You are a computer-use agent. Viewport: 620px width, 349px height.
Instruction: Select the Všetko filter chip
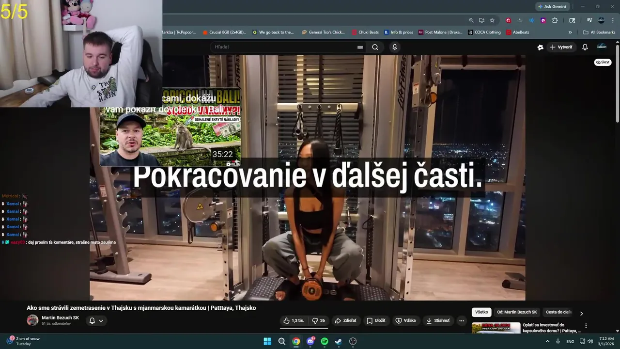tap(481, 312)
